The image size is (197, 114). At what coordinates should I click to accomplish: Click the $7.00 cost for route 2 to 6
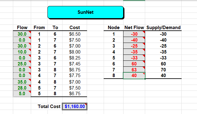click(75, 46)
